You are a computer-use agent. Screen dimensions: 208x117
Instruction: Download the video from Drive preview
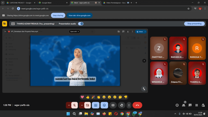tap(128, 32)
